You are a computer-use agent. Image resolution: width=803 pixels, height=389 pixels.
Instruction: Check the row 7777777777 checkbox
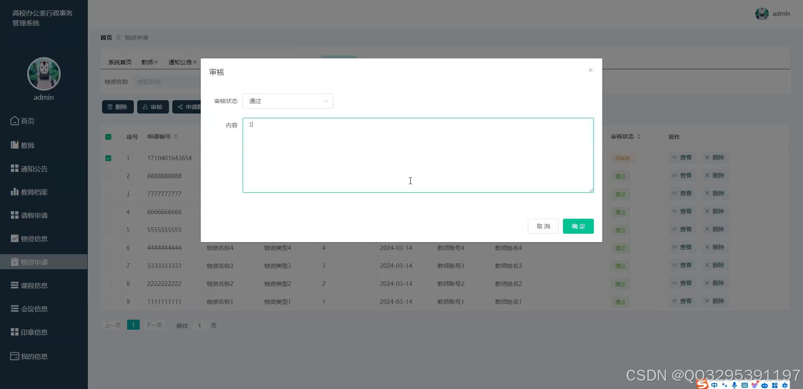108,194
